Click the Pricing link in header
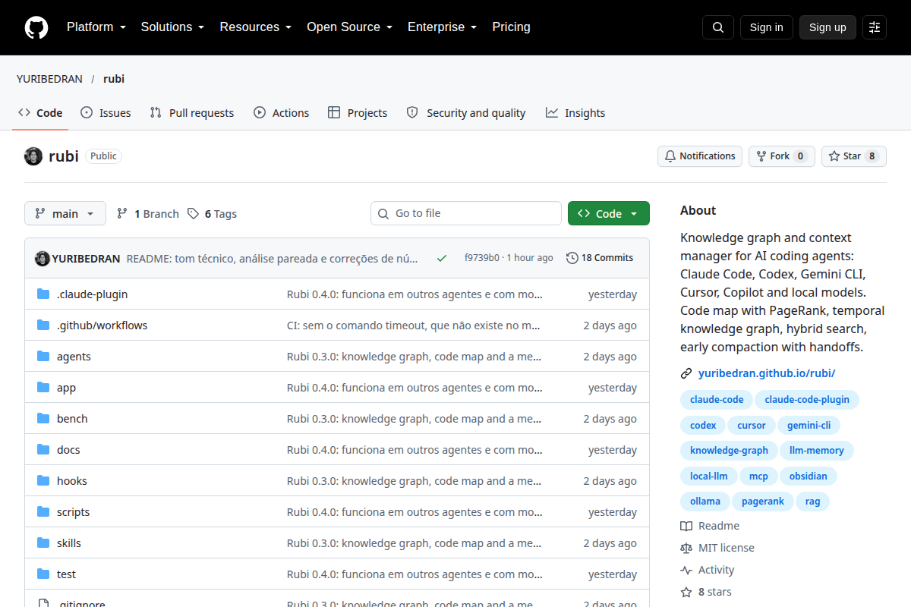This screenshot has height=607, width=911. point(512,27)
